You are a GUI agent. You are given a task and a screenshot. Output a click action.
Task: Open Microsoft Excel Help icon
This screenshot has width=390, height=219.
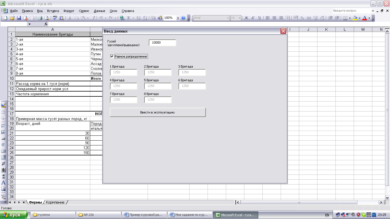pyautogui.click(x=183, y=18)
